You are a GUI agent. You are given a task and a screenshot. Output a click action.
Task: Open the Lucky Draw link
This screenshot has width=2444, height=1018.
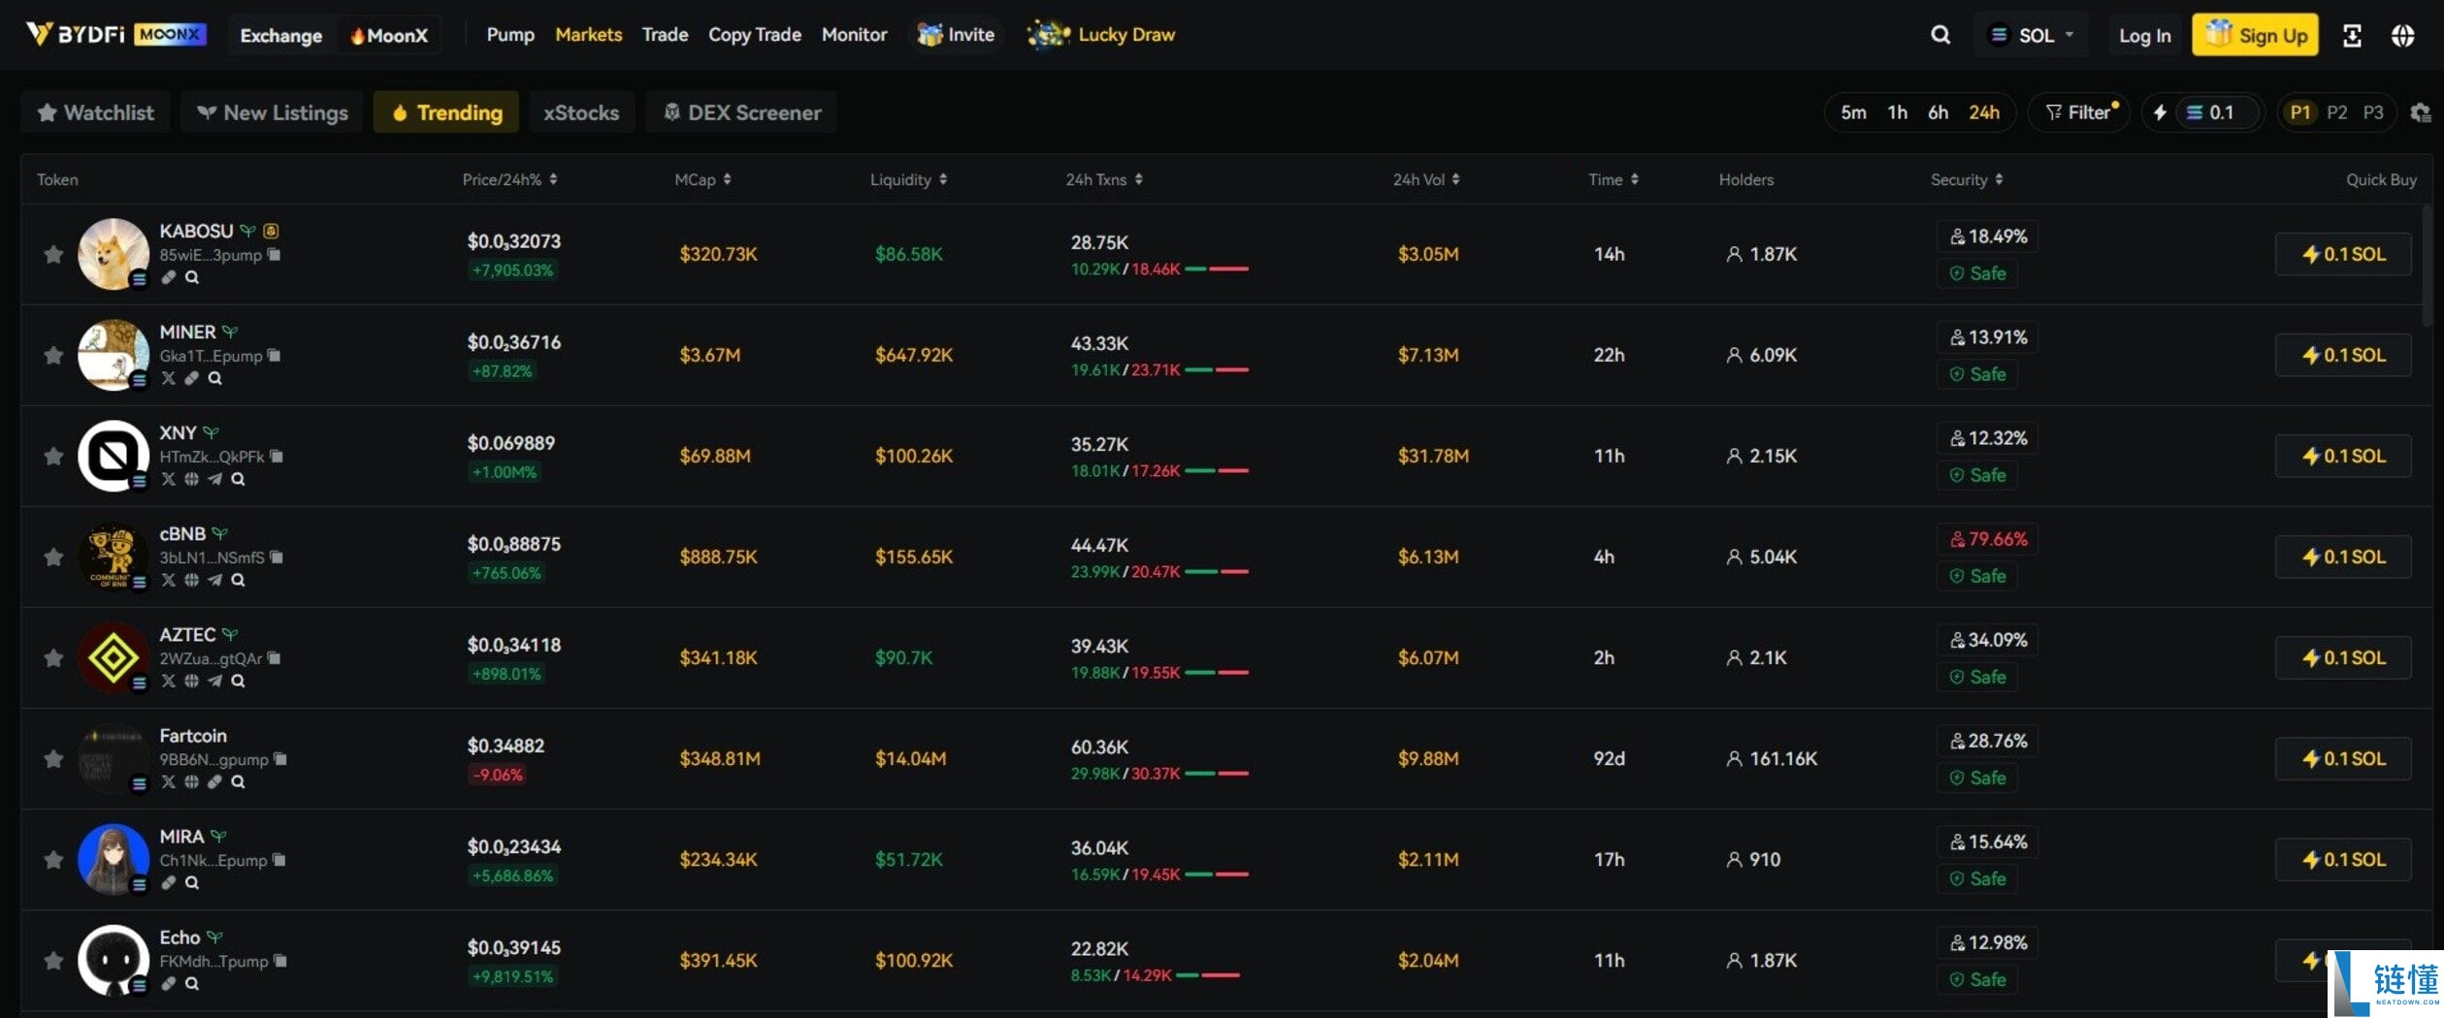pyautogui.click(x=1101, y=35)
